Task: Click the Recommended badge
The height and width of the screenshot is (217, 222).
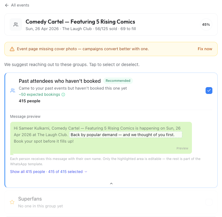Action: pyautogui.click(x=118, y=81)
